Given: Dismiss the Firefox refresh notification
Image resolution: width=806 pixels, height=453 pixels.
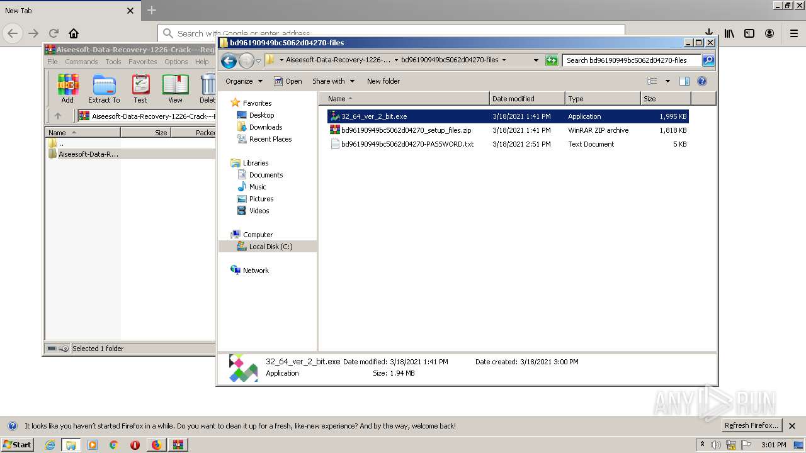Looking at the screenshot, I should tap(793, 426).
